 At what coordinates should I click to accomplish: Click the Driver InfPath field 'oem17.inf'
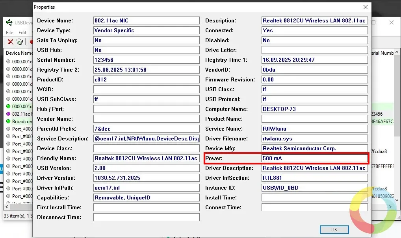(146, 188)
